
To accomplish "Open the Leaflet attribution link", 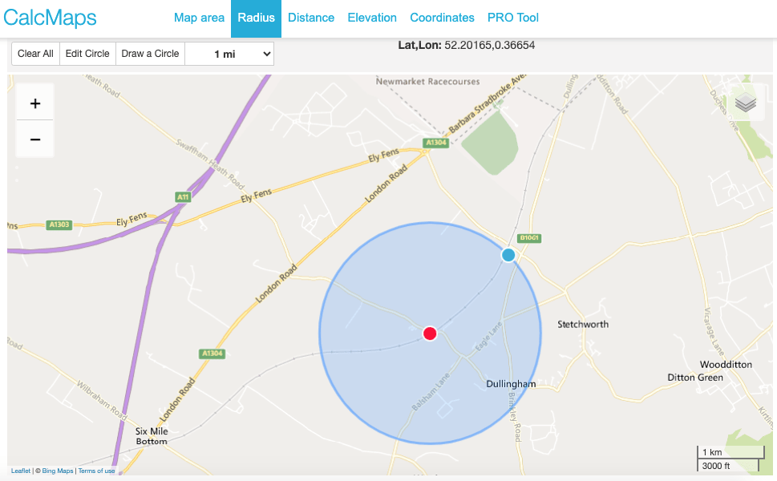I will (x=21, y=471).
